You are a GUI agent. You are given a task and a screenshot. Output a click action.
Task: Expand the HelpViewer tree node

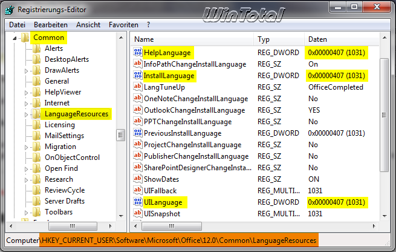(x=26, y=93)
